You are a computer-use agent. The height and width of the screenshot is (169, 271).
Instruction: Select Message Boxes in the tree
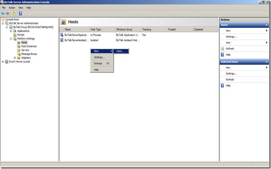pos(29,54)
